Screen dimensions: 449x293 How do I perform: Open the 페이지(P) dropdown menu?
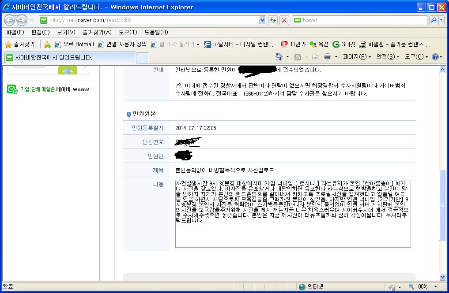click(357, 57)
